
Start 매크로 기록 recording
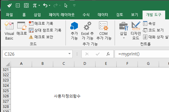tap(41, 23)
